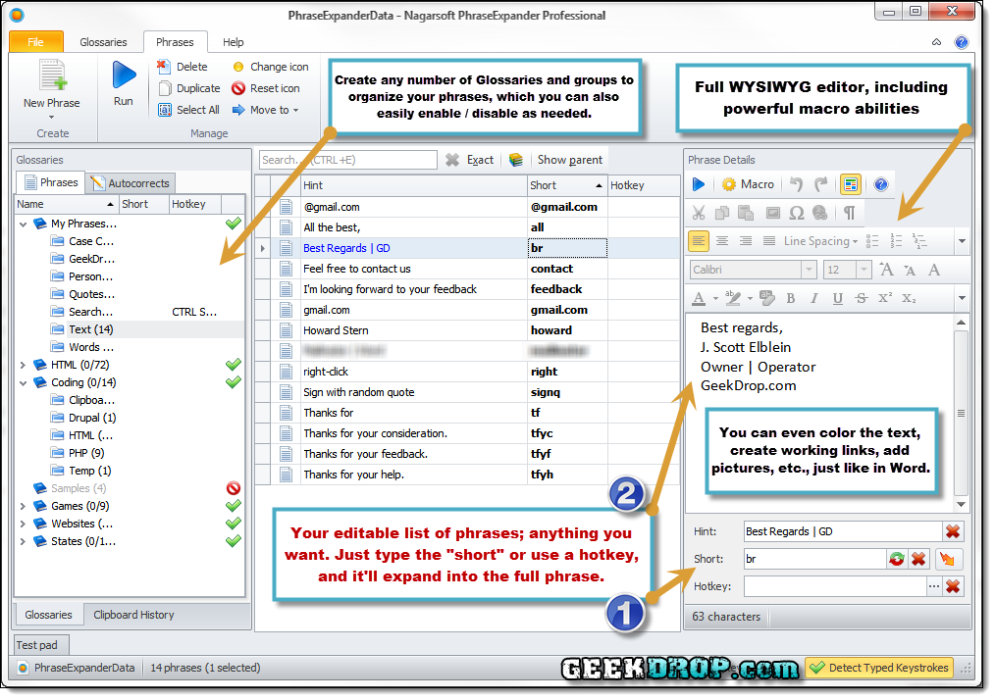995x700 pixels.
Task: Open the Move to dropdown
Action: [266, 110]
